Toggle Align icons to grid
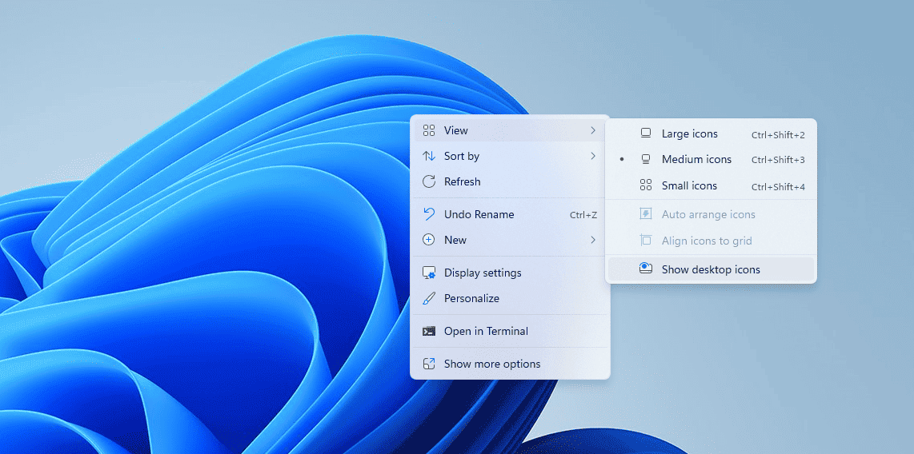 pos(711,241)
